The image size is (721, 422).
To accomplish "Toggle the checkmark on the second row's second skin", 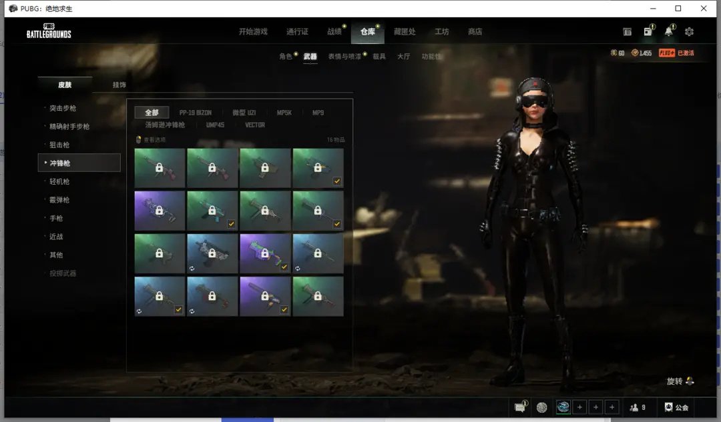I will 231,224.
